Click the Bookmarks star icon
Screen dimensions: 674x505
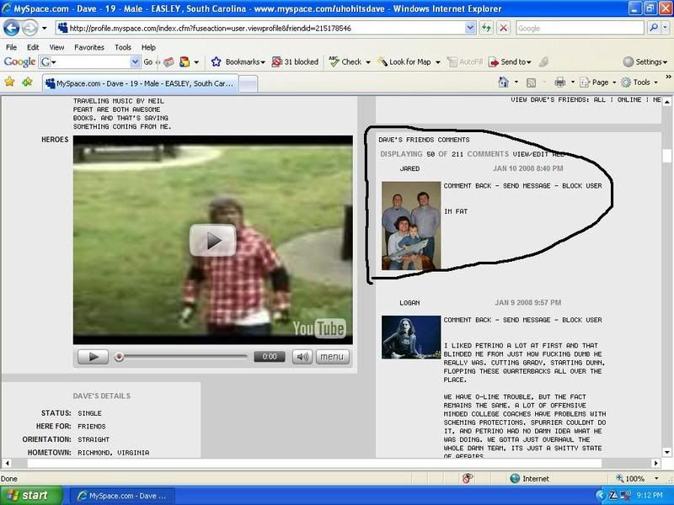tap(216, 61)
